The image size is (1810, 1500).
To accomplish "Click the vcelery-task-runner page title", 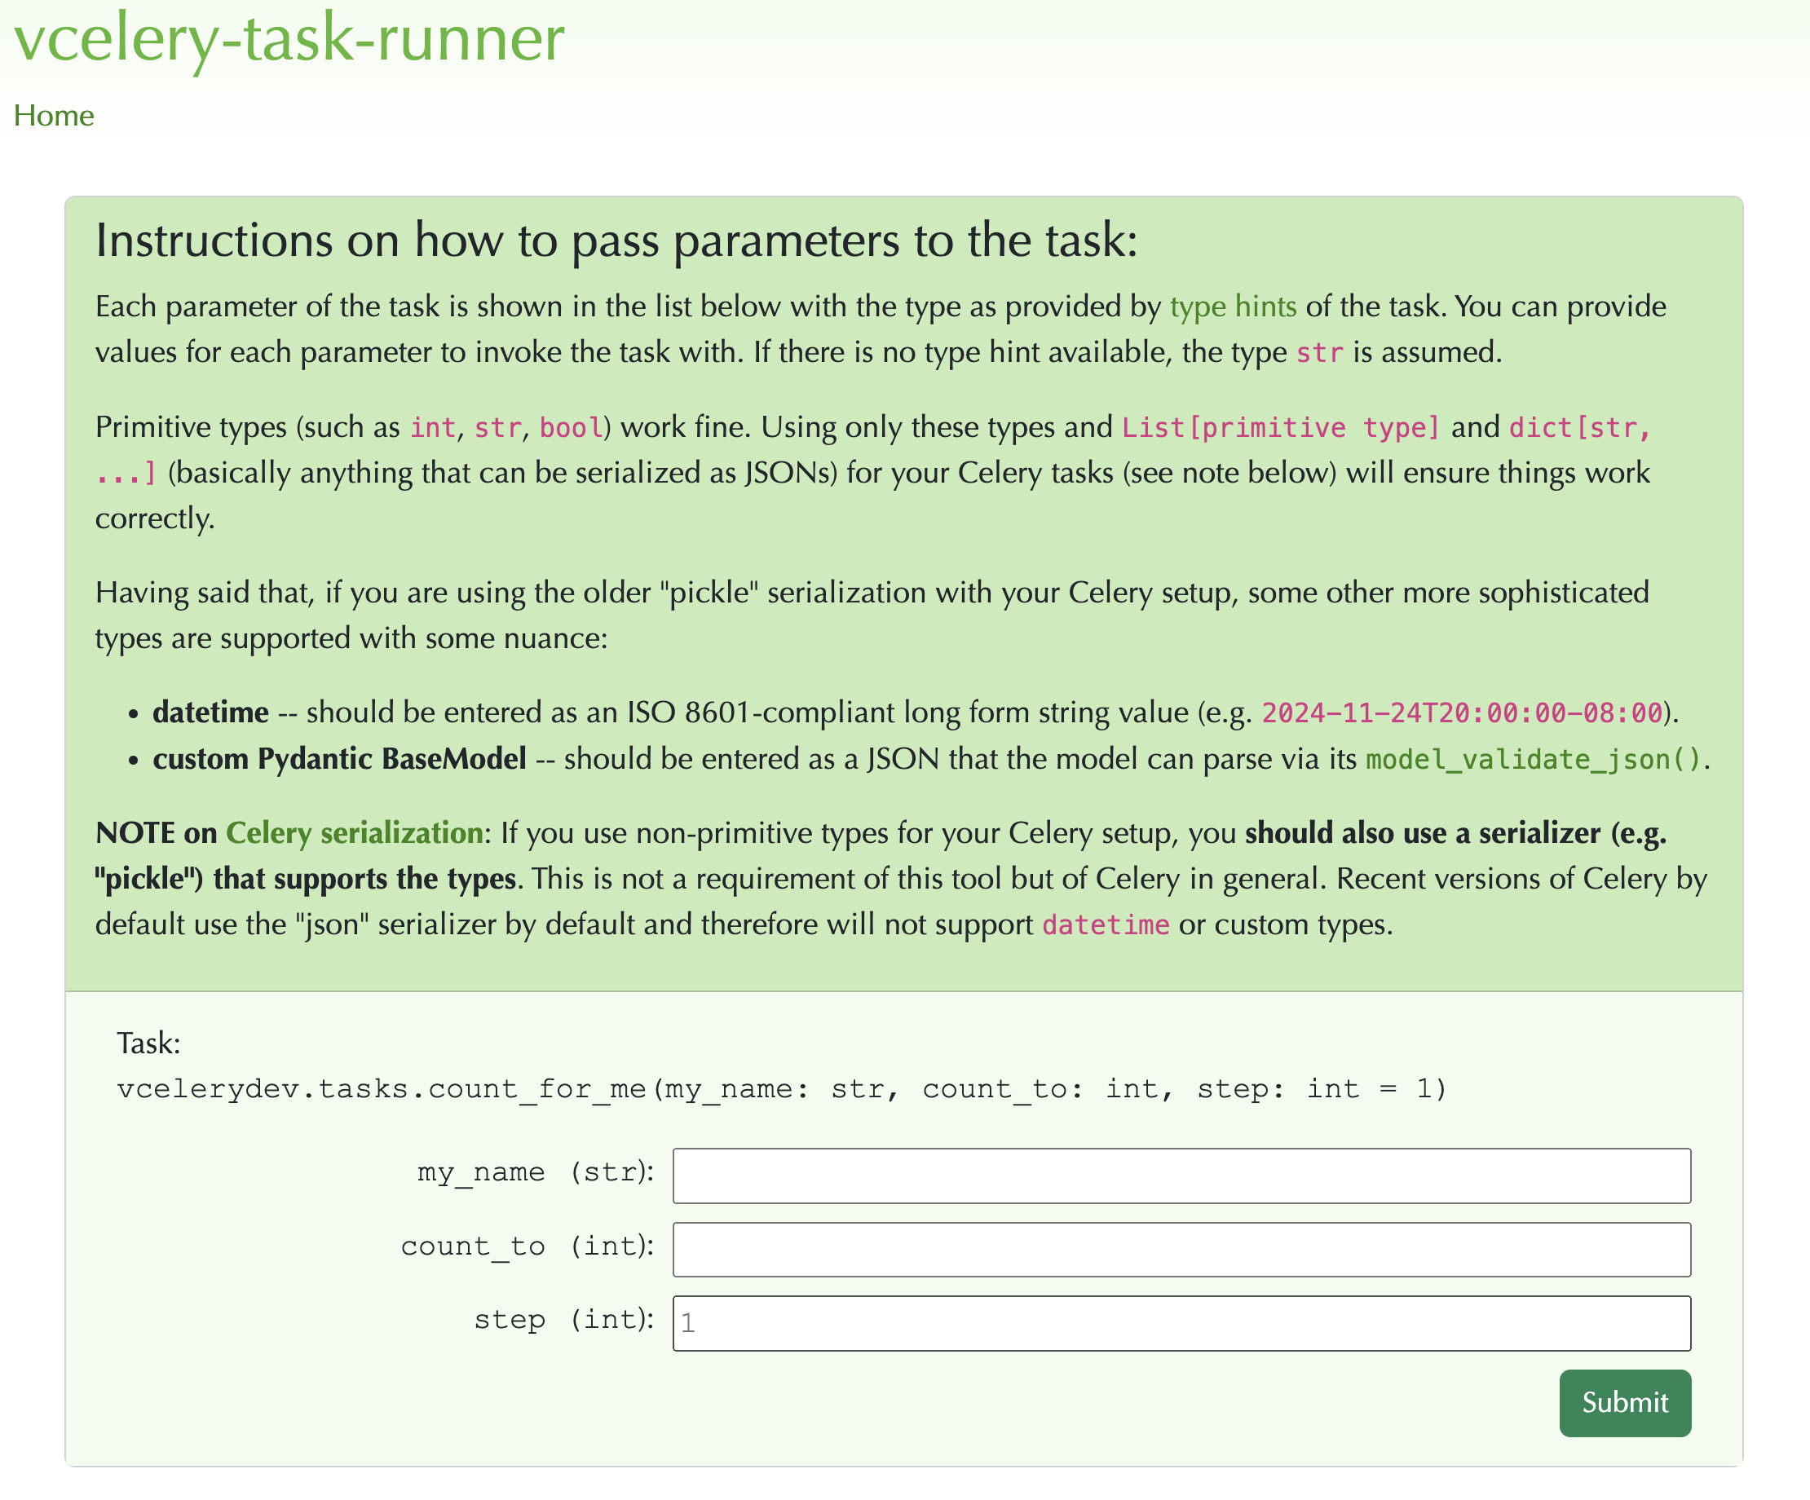I will click(x=289, y=41).
